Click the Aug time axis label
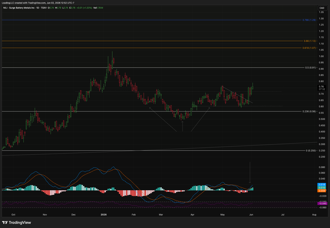Viewport: 330px width, 228px height. pyautogui.click(x=314, y=214)
